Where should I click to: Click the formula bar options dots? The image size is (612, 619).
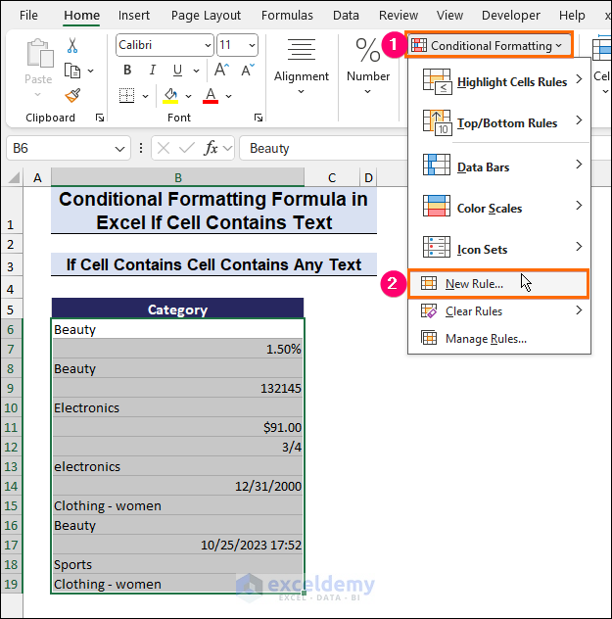[141, 149]
